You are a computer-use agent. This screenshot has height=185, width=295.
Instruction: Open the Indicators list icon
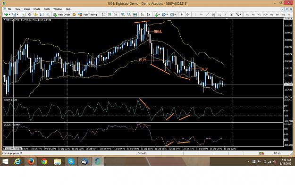coord(156,15)
